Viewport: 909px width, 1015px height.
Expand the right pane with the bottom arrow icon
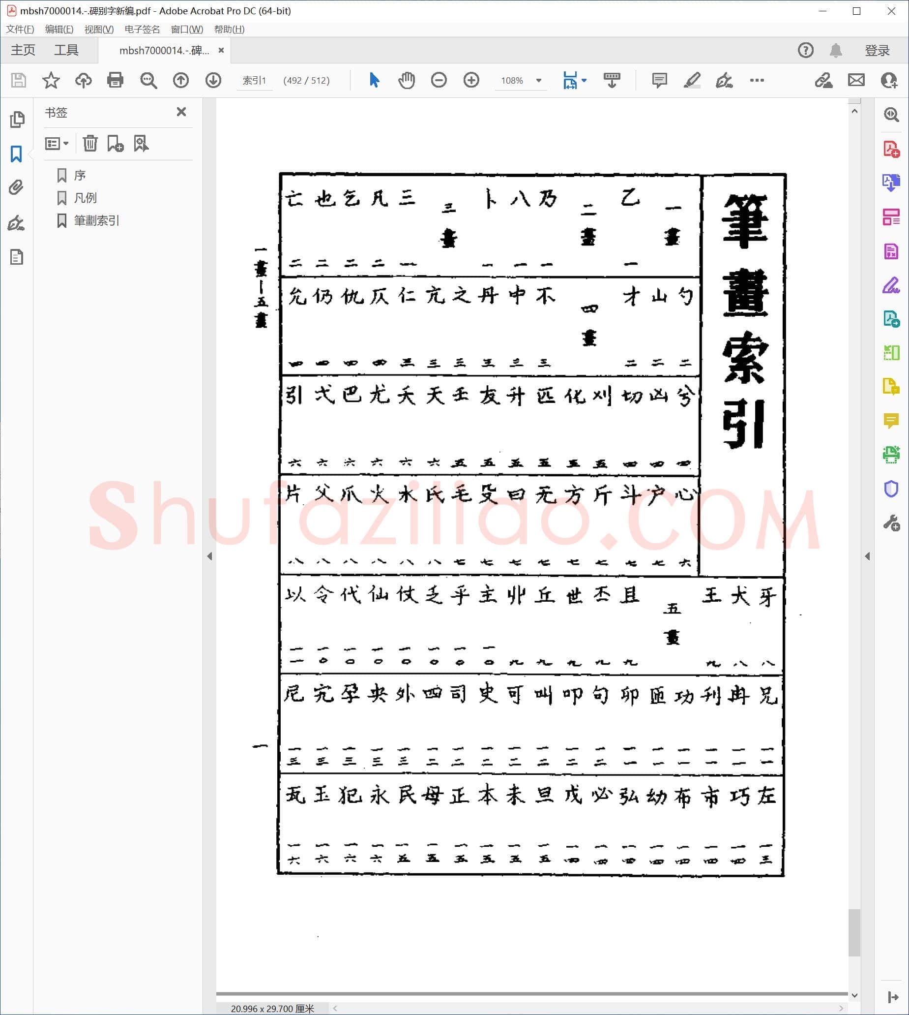[x=894, y=997]
